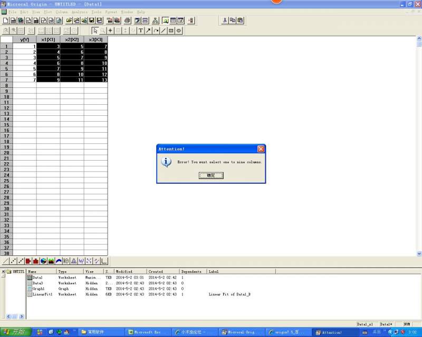This screenshot has width=422, height=337.
Task: Switch to Microsoft Excel taskbar item
Action: point(149,332)
